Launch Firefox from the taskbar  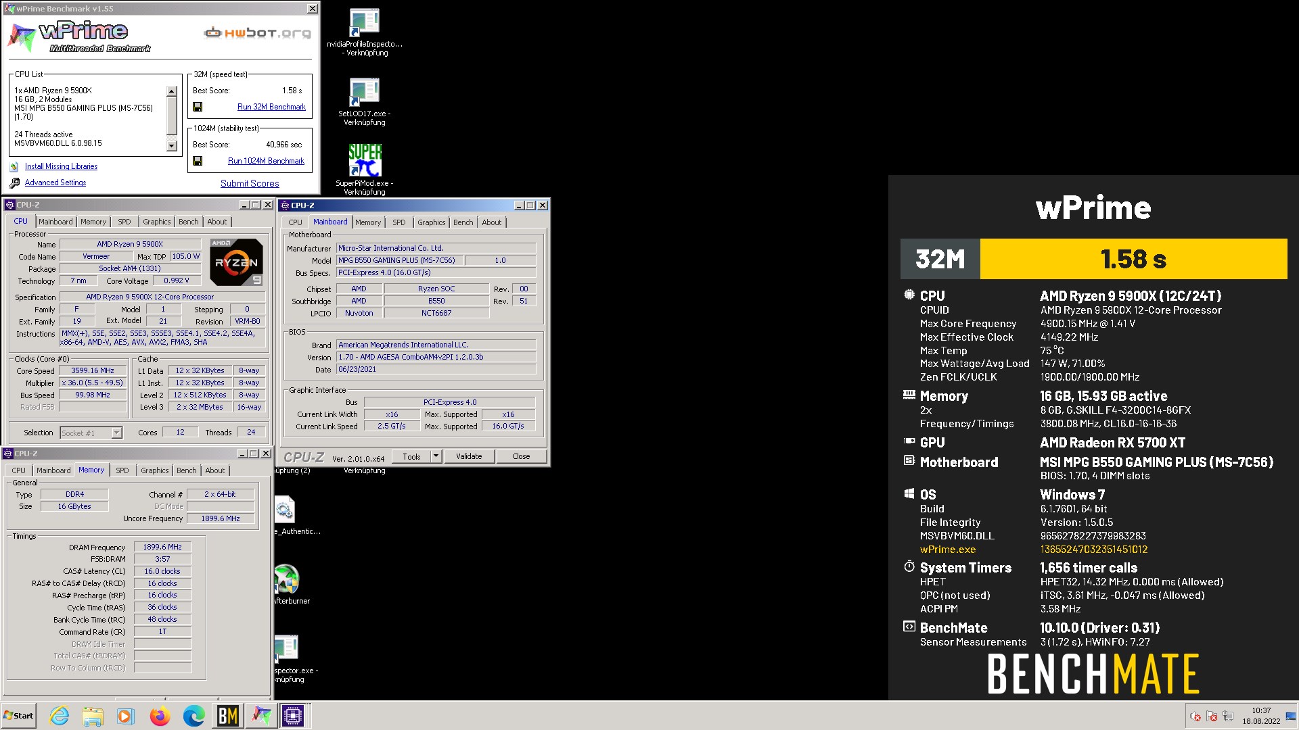tap(160, 716)
